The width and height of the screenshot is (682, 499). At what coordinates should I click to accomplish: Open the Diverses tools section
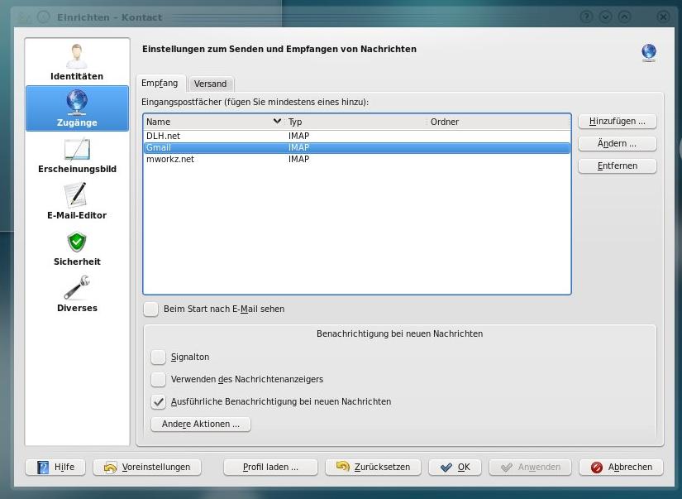click(x=77, y=294)
